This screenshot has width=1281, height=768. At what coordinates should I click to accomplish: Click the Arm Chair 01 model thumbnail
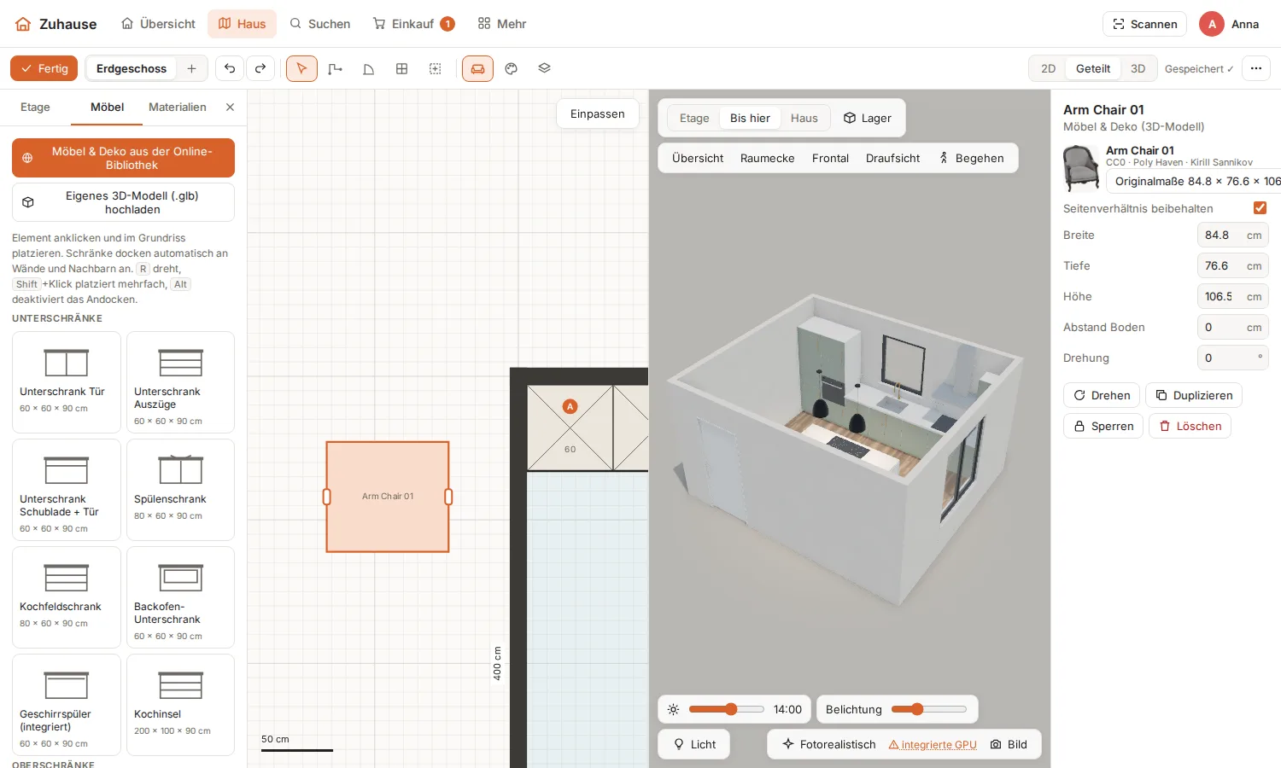pos(1081,168)
